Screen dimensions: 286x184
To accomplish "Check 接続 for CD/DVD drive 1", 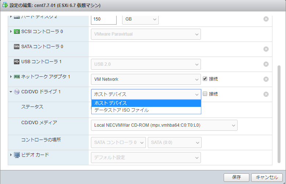I will pos(205,94).
